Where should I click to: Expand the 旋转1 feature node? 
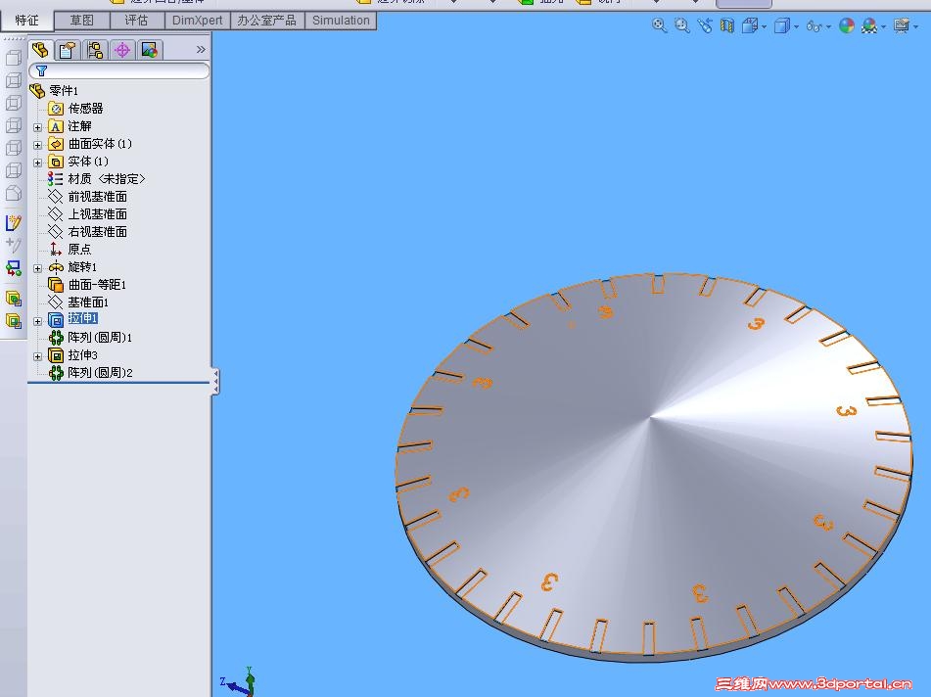click(x=37, y=268)
